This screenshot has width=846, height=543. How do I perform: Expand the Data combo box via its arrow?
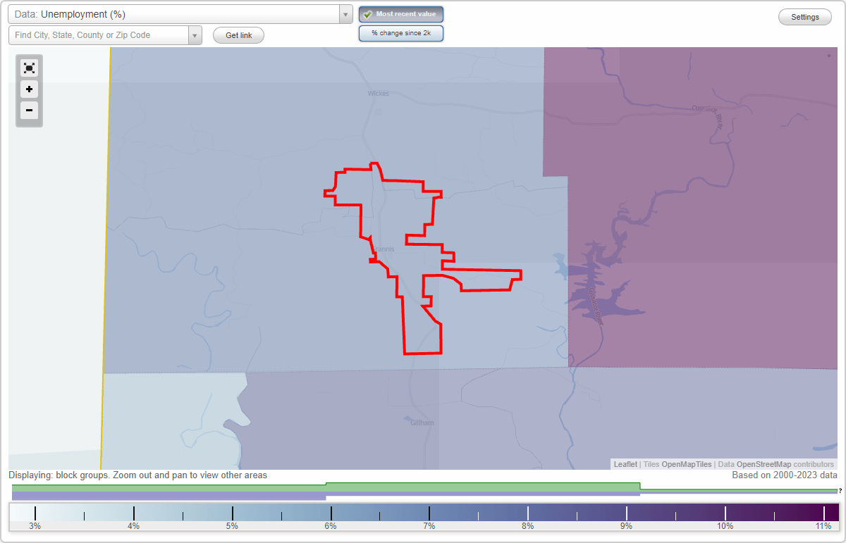click(345, 13)
